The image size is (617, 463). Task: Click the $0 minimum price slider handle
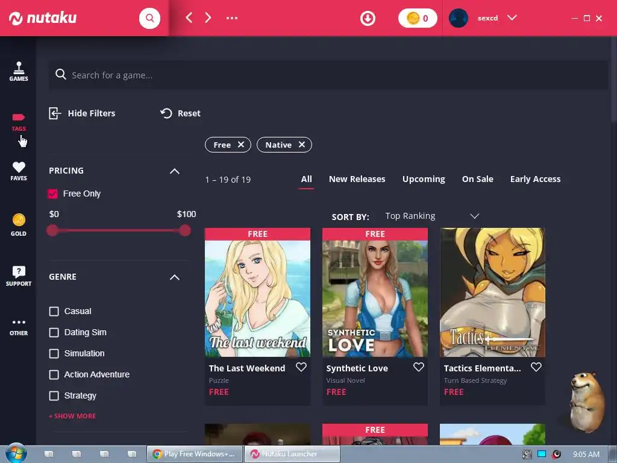point(52,230)
